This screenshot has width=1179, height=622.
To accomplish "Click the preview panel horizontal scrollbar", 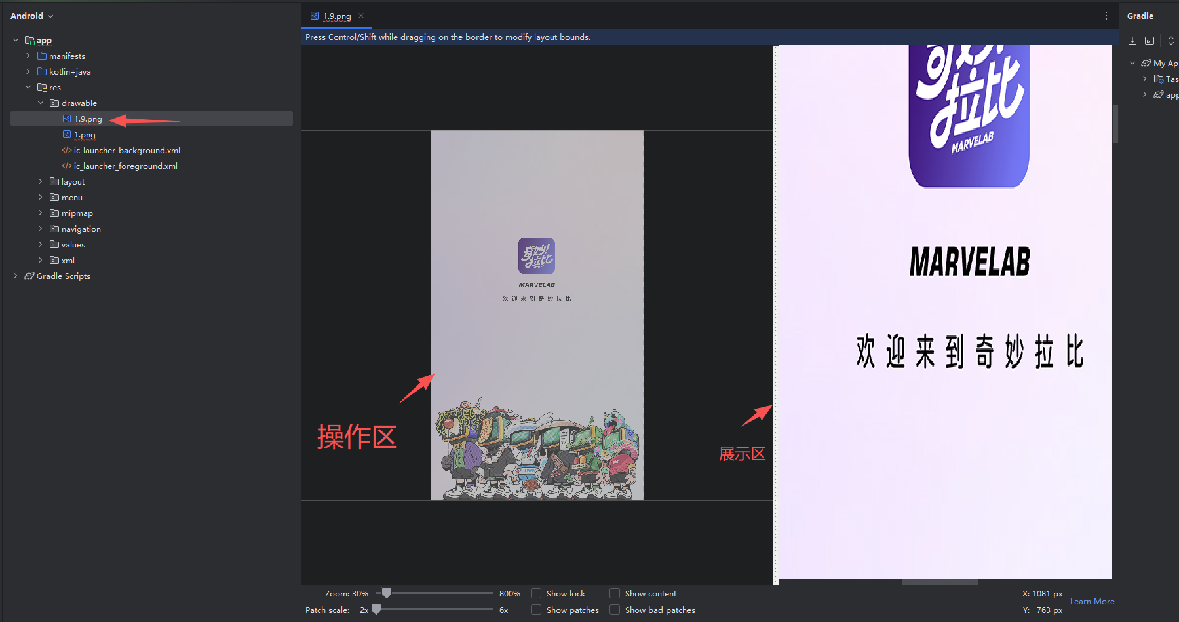I will pos(940,581).
